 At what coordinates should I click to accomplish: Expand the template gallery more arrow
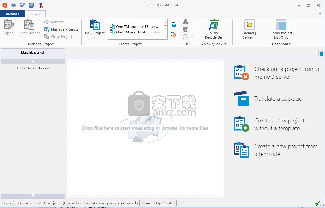[166, 36]
